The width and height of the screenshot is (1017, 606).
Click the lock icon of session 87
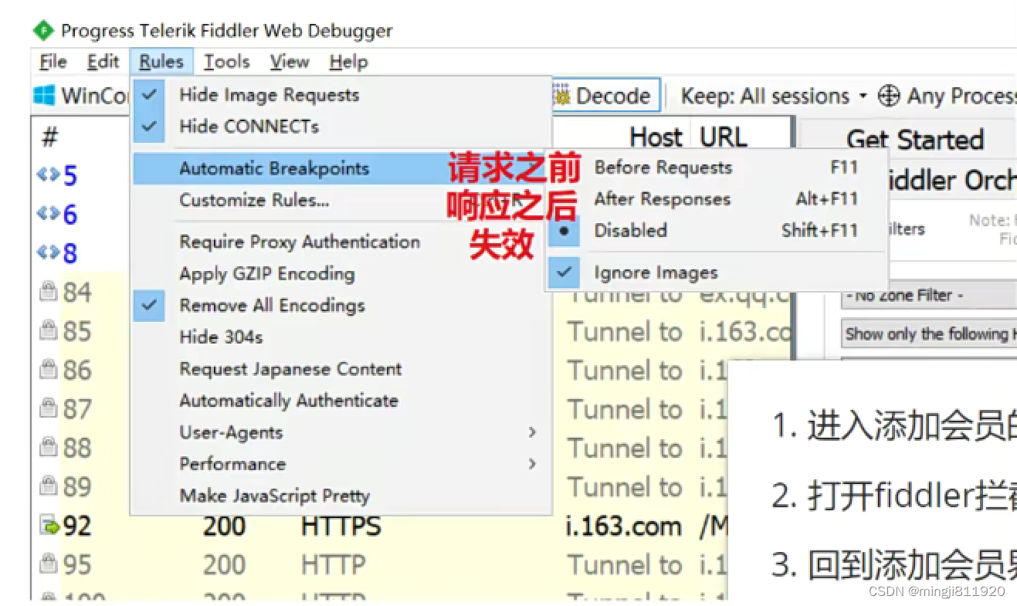[49, 408]
